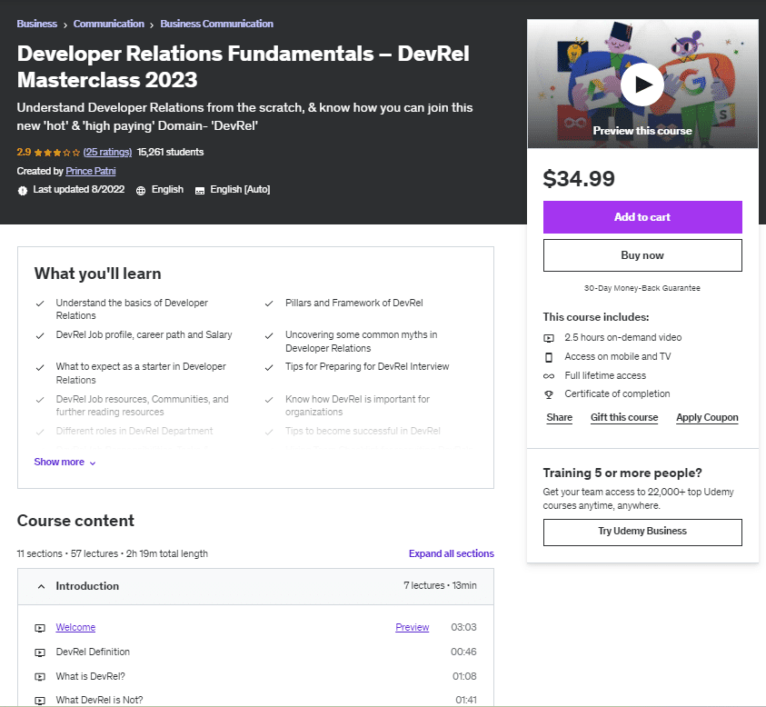Click the mobile and TV access icon

pyautogui.click(x=548, y=357)
